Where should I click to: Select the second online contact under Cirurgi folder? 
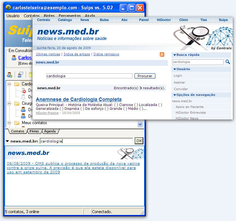click(x=23, y=116)
